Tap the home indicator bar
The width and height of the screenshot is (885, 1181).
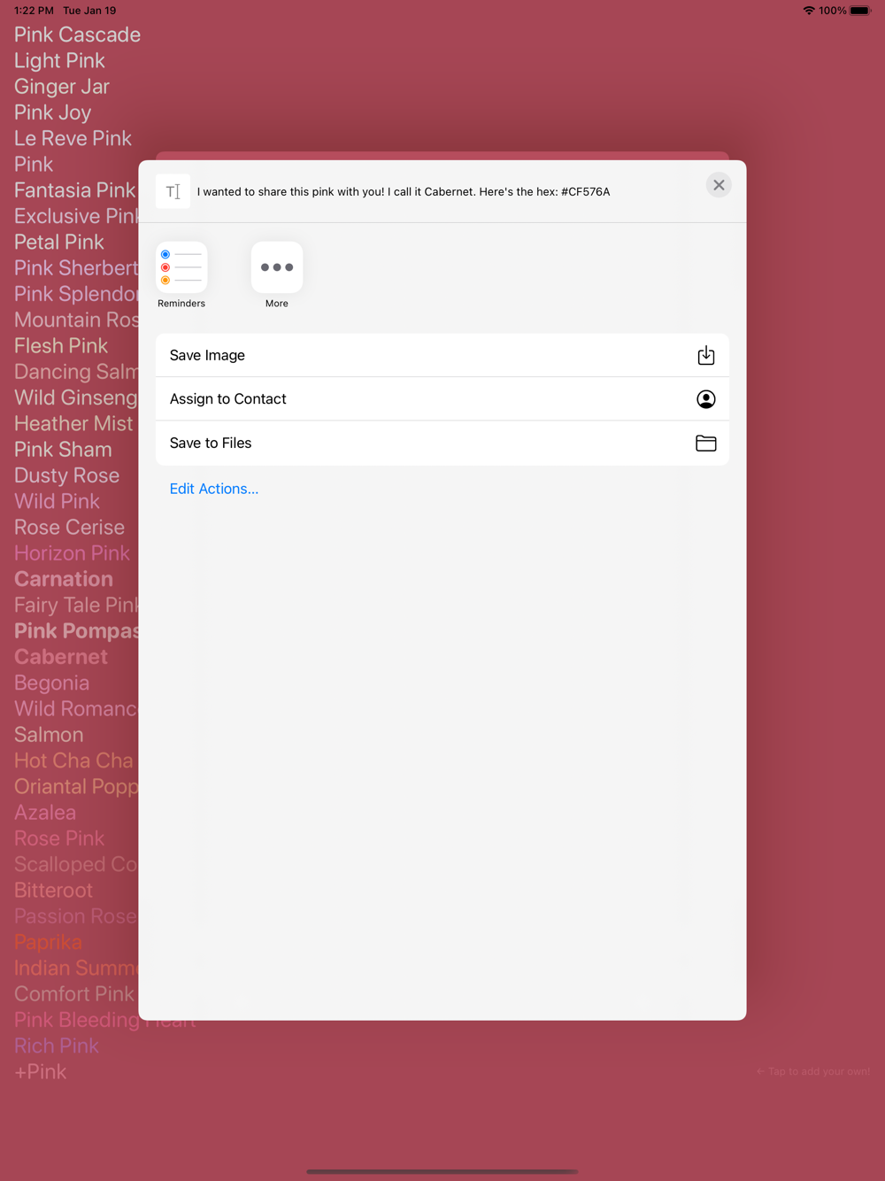click(442, 1171)
